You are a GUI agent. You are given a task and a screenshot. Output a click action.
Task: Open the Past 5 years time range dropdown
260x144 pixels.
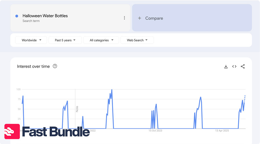[65, 40]
